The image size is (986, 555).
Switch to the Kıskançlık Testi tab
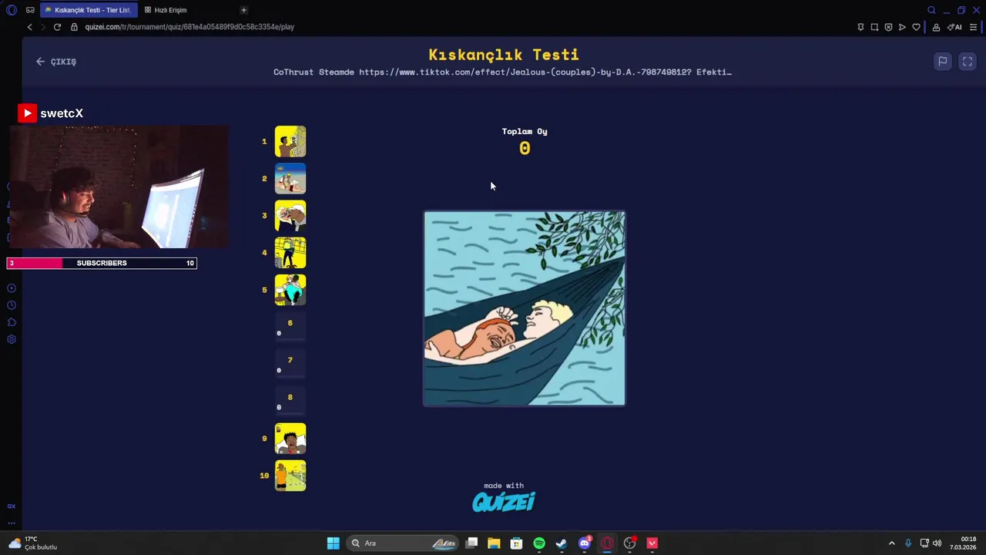[87, 10]
